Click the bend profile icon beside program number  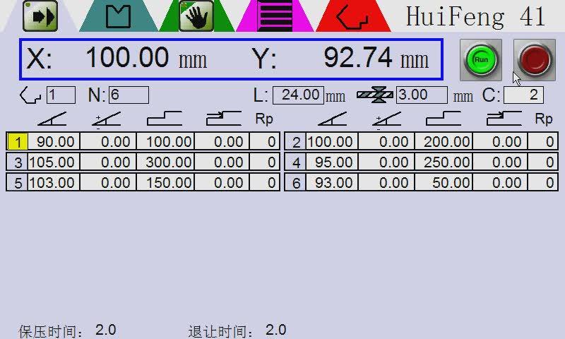tap(30, 95)
